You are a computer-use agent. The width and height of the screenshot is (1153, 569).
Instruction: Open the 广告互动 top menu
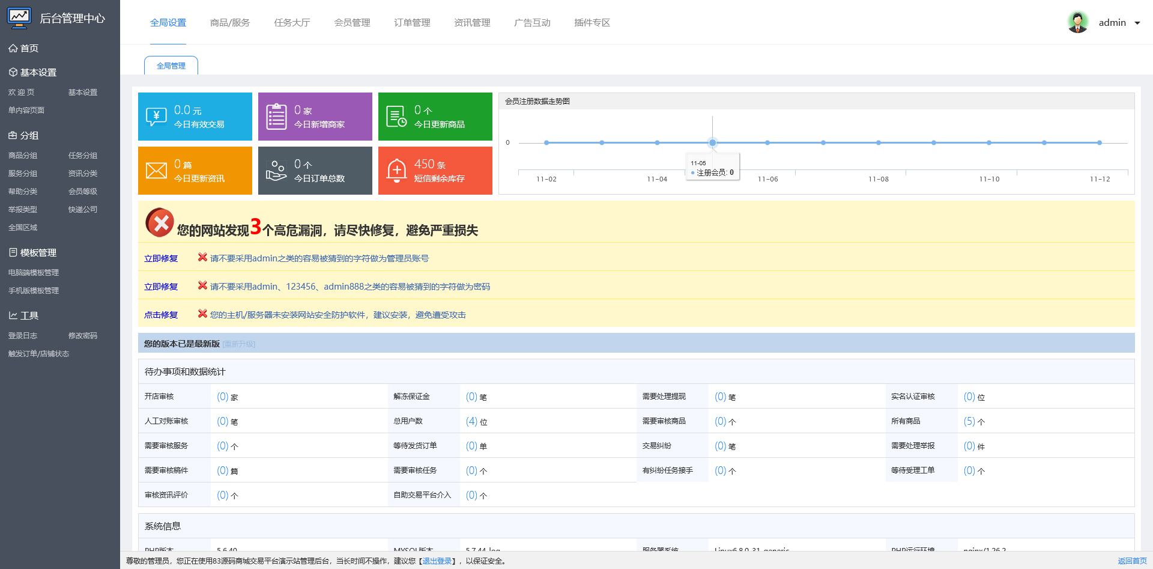click(532, 23)
